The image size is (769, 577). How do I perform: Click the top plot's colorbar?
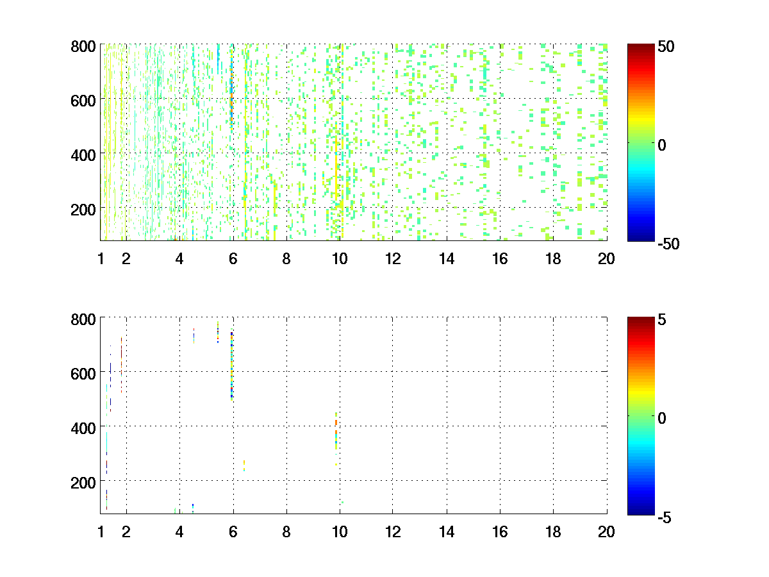pos(641,142)
